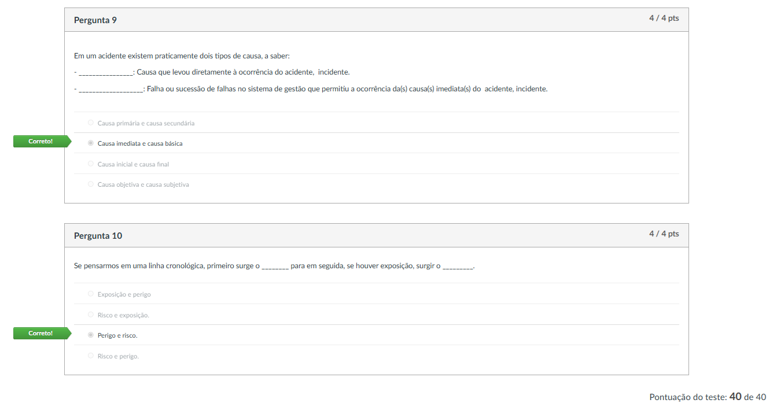Screen dimensions: 770x407
Task: Click the bold '40' in the test score
Action: coord(735,397)
